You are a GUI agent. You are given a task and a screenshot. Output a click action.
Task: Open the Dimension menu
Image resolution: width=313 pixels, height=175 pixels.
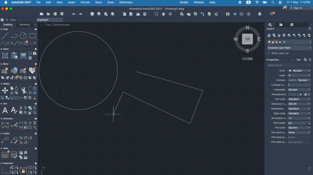tap(126, 2)
